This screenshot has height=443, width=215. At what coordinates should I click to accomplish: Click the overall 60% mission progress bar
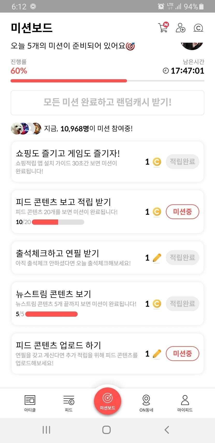point(107,81)
